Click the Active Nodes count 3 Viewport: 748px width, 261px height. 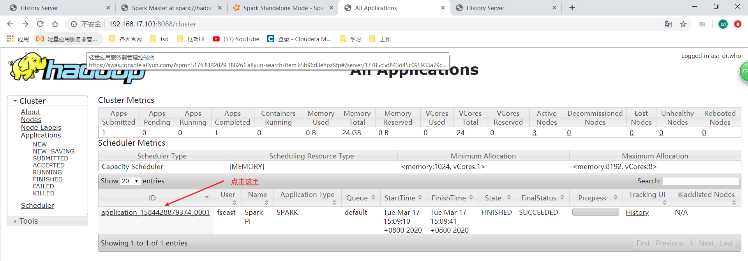coord(535,133)
